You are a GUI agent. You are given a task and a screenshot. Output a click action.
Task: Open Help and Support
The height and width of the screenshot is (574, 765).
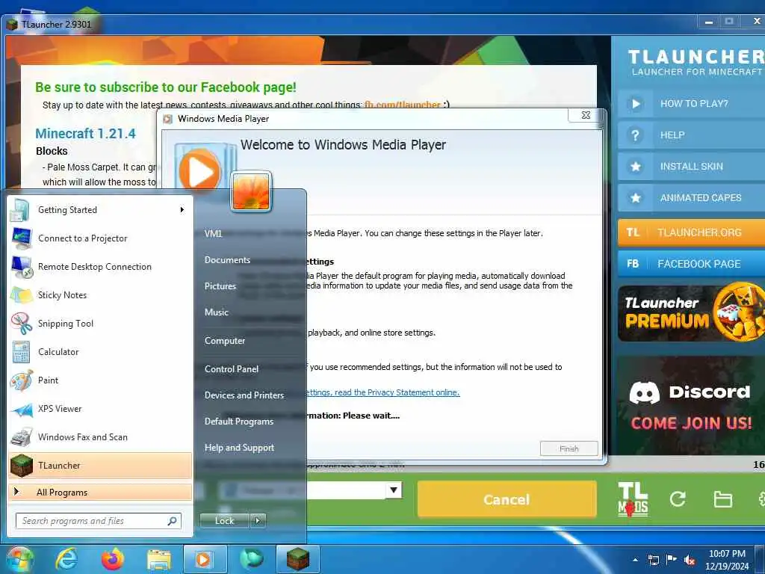[x=239, y=448]
